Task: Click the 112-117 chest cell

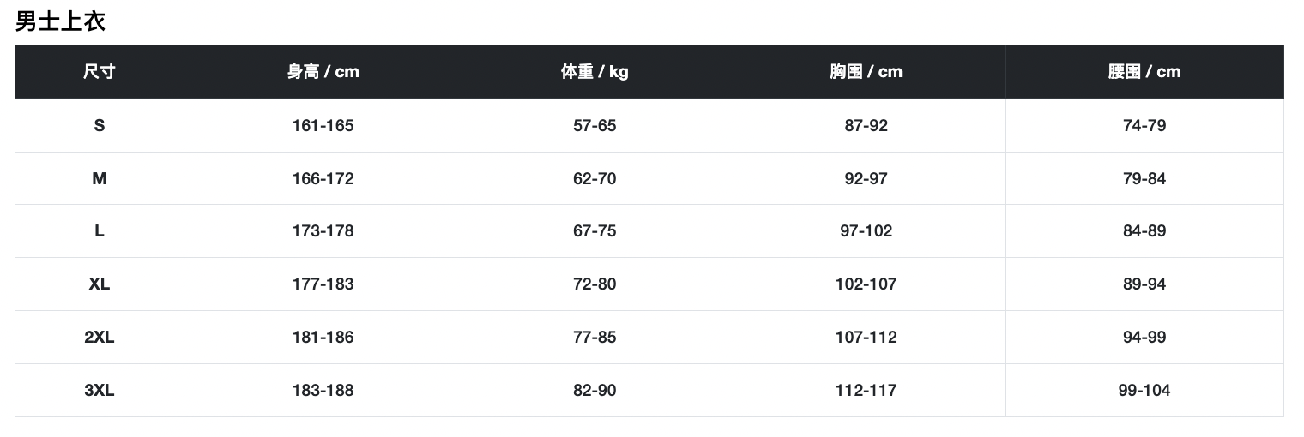Action: 866,391
